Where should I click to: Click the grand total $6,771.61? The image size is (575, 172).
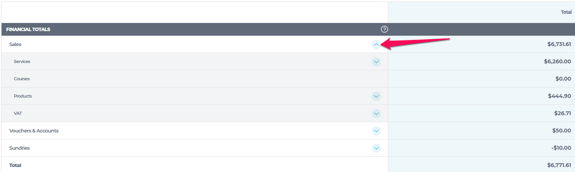[x=559, y=165]
